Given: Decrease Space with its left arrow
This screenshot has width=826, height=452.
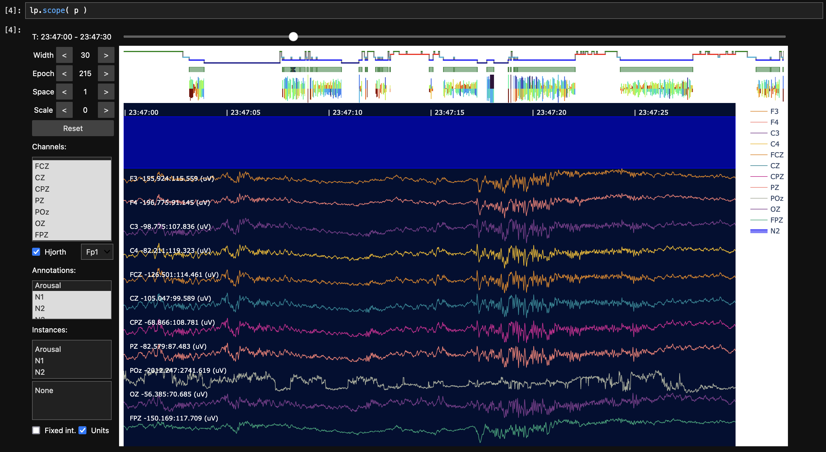Looking at the screenshot, I should (64, 92).
